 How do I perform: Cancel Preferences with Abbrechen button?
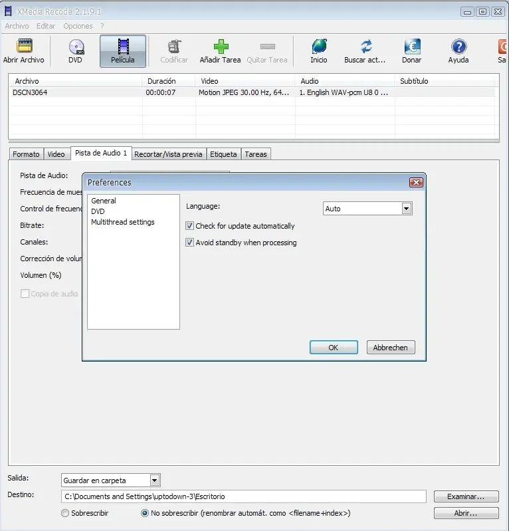pyautogui.click(x=391, y=348)
